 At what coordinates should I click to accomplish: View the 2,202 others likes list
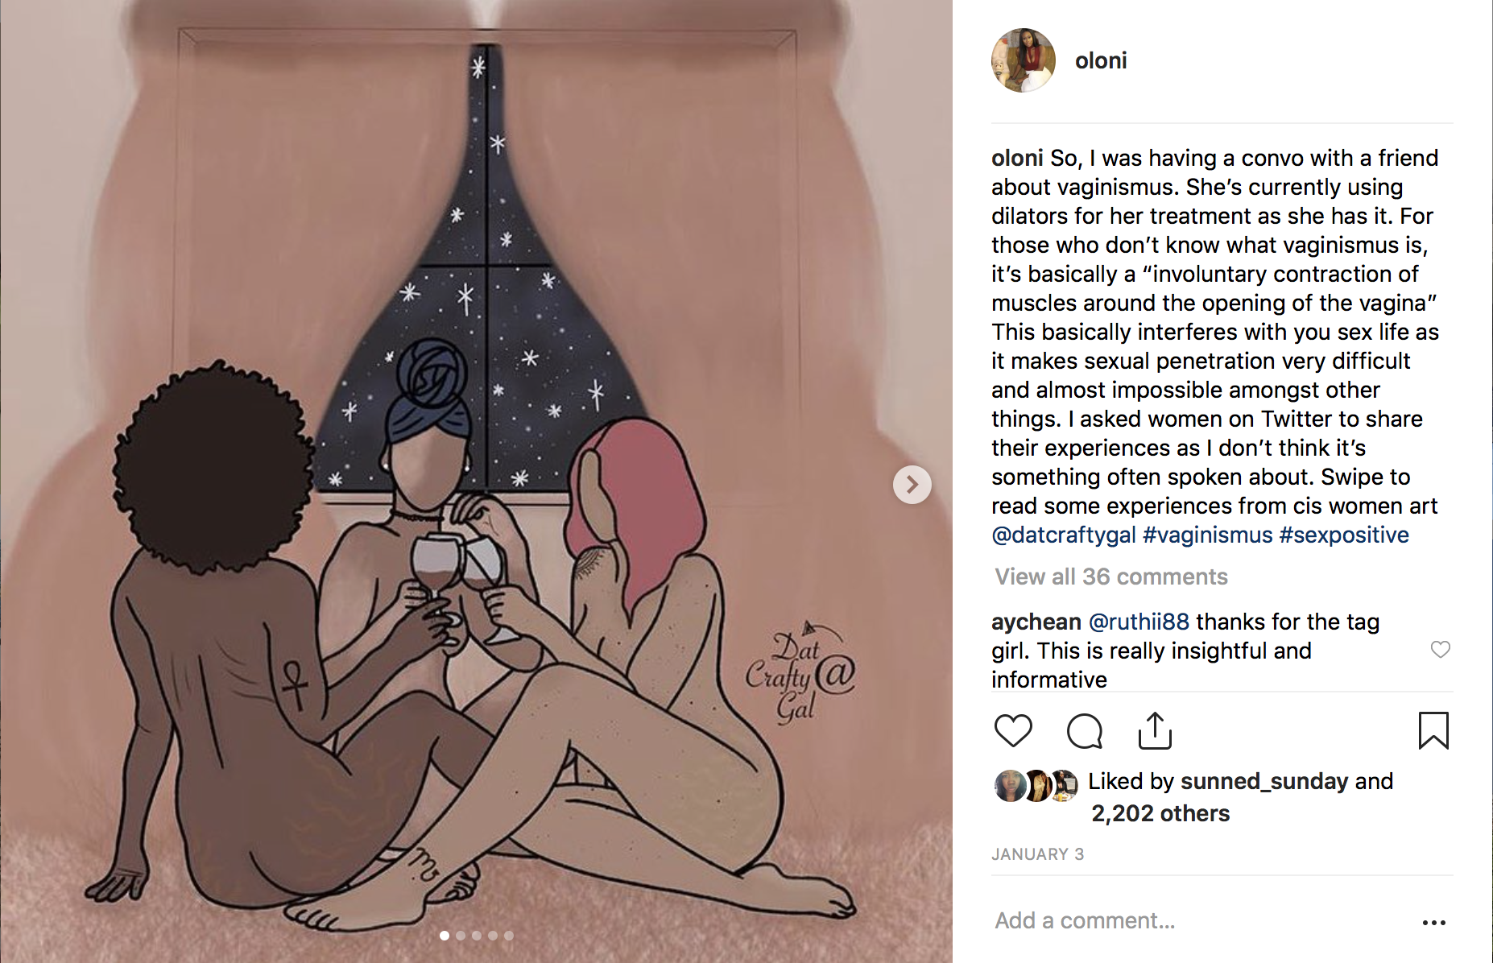[x=1160, y=813]
